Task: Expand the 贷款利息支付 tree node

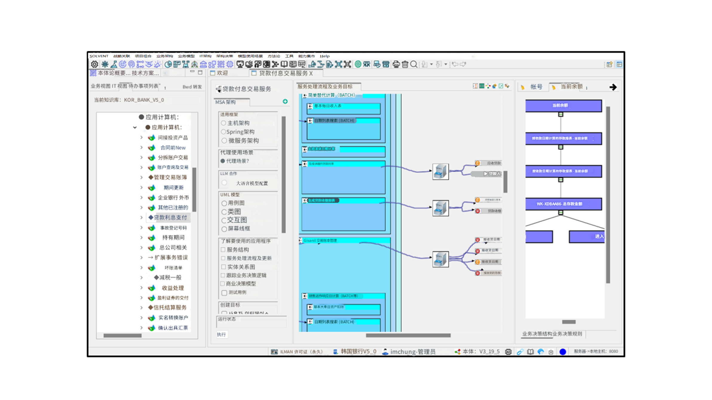Action: (x=142, y=217)
